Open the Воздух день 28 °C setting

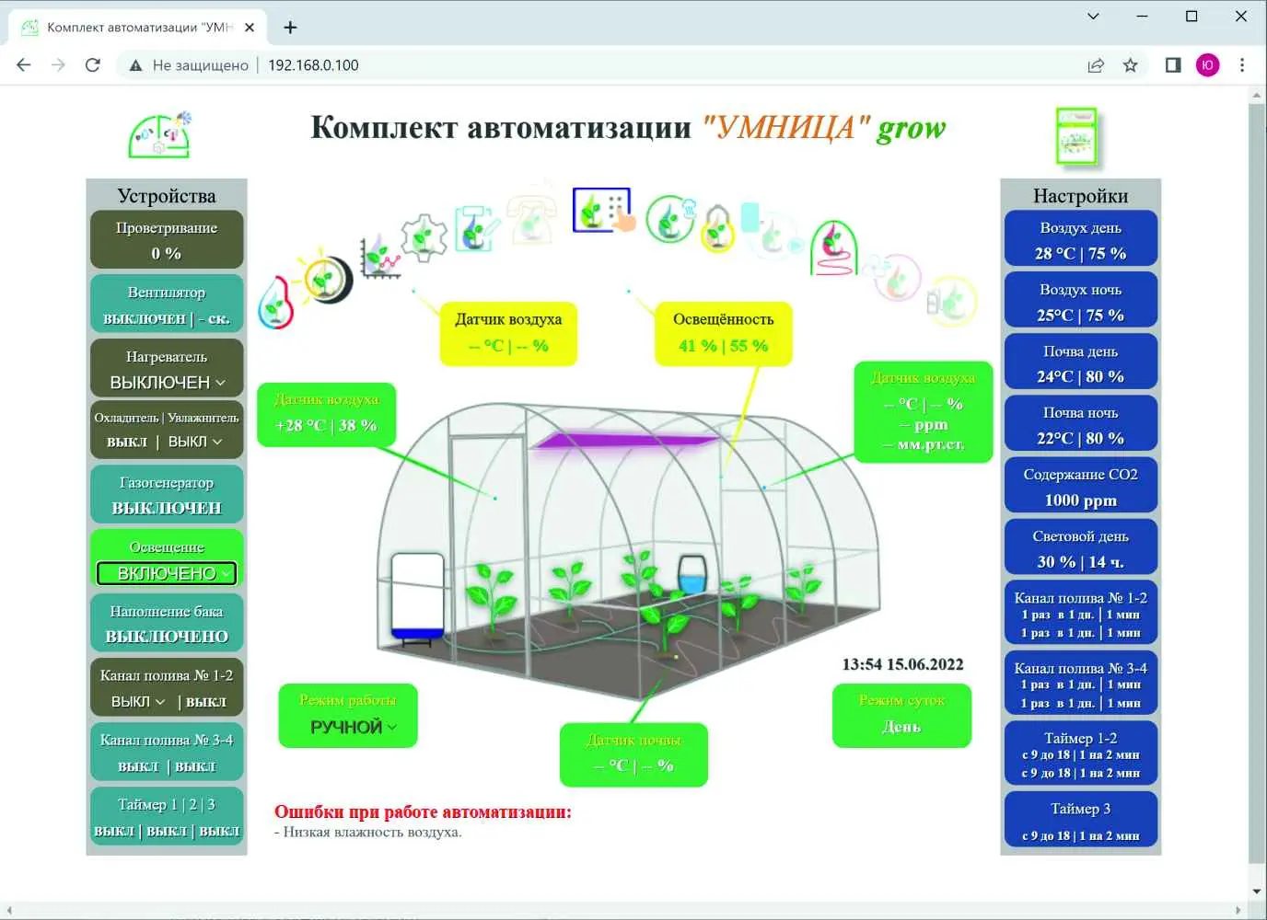coord(1081,240)
